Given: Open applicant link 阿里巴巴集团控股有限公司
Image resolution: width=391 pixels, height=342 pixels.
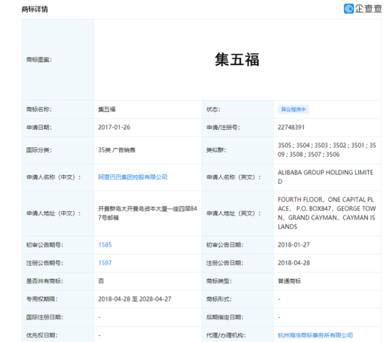Looking at the screenshot, I should coord(133,177).
